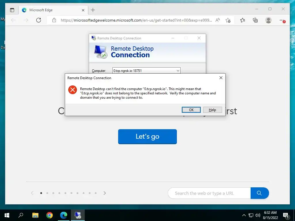The image size is (295, 221).
Task: Go to previous welcome slide arrow
Action: (32, 193)
